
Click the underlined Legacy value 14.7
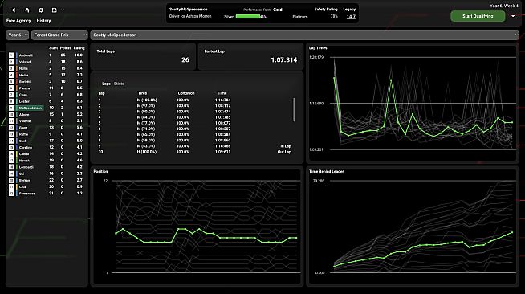pos(351,16)
